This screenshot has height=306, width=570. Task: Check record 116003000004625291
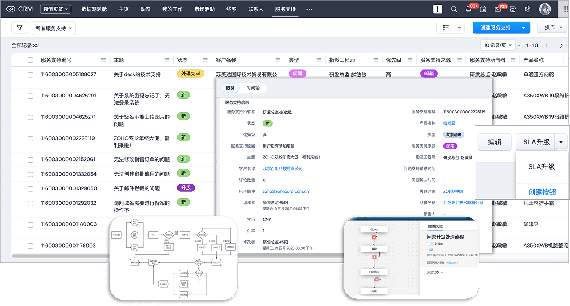30,96
